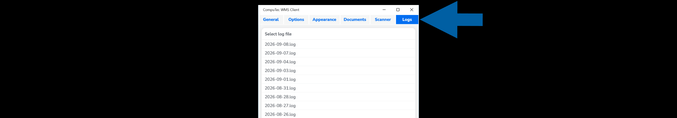Click the CompuTec WMS Client title bar
Image resolution: width=677 pixels, height=118 pixels.
coord(317,10)
